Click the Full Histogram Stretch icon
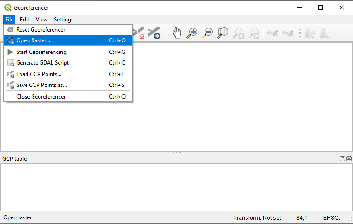Image resolution: width=353 pixels, height=224 pixels. pyautogui.click(x=310, y=33)
